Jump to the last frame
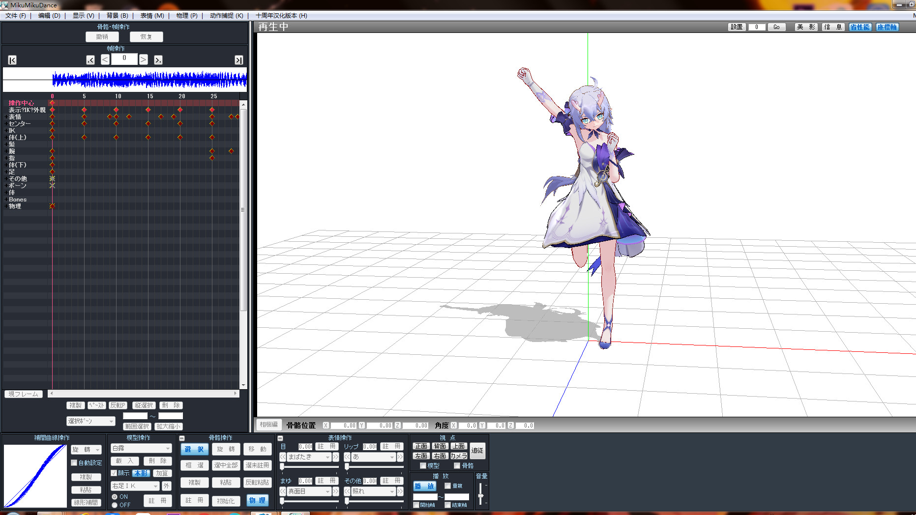 (238, 60)
